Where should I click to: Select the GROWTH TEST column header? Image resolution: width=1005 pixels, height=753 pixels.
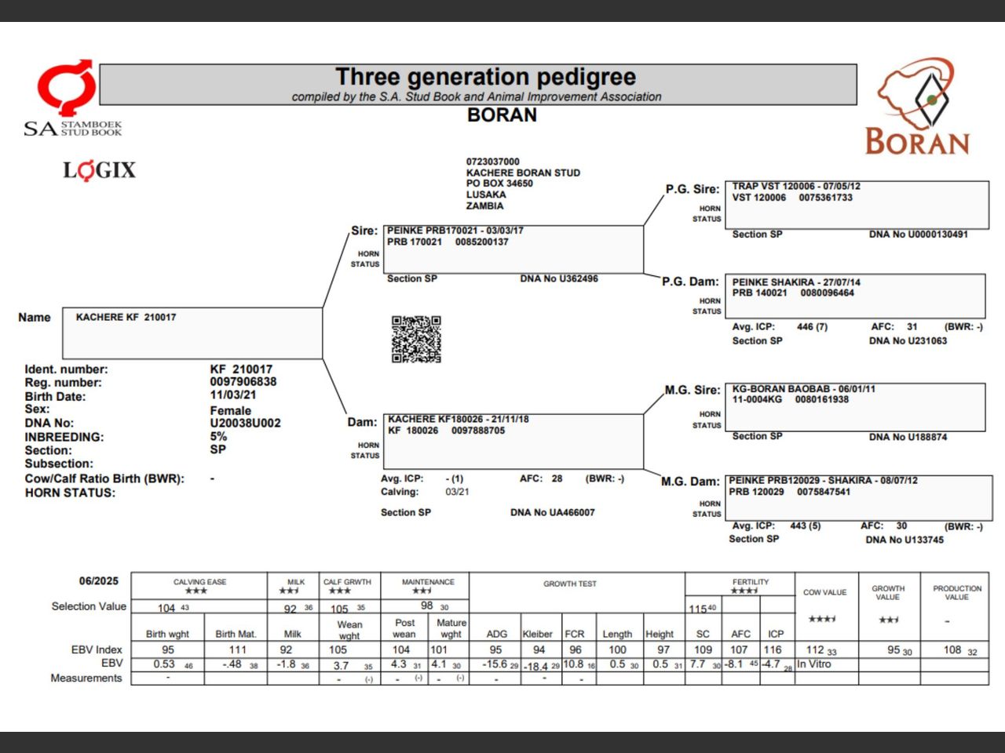[569, 584]
